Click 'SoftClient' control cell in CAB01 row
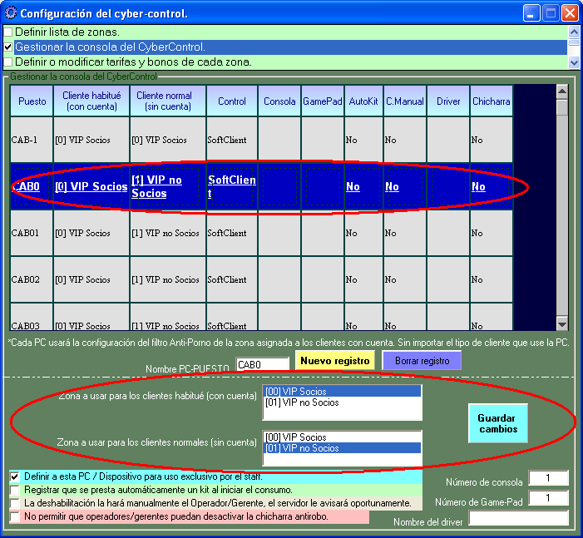The height and width of the screenshot is (538, 583). pyautogui.click(x=232, y=233)
